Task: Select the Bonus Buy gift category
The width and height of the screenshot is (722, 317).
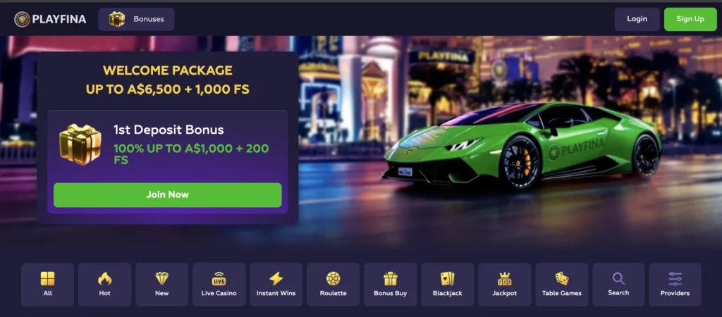Action: point(390,285)
